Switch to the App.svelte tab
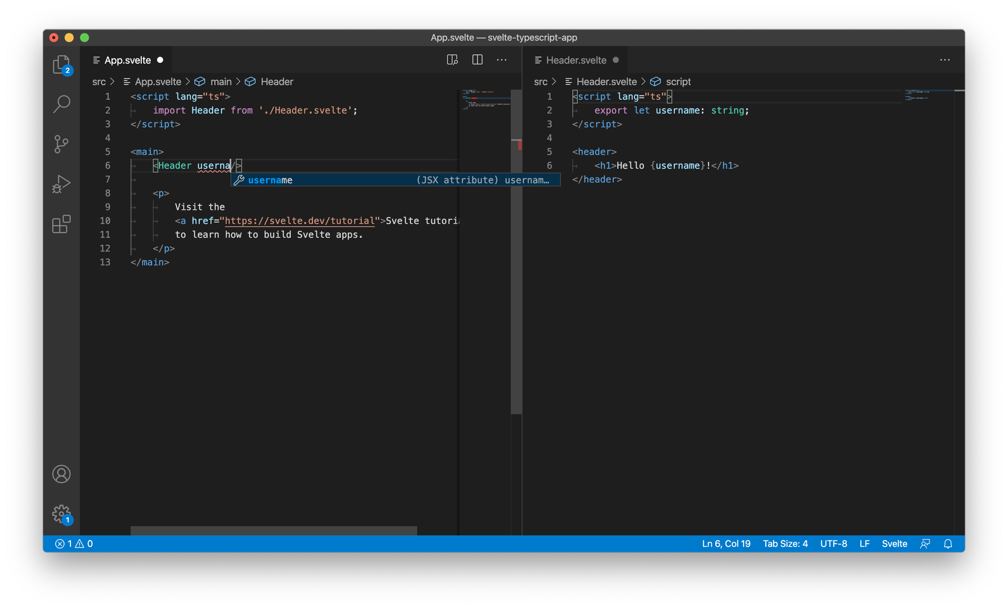This screenshot has height=609, width=1008. pos(127,60)
